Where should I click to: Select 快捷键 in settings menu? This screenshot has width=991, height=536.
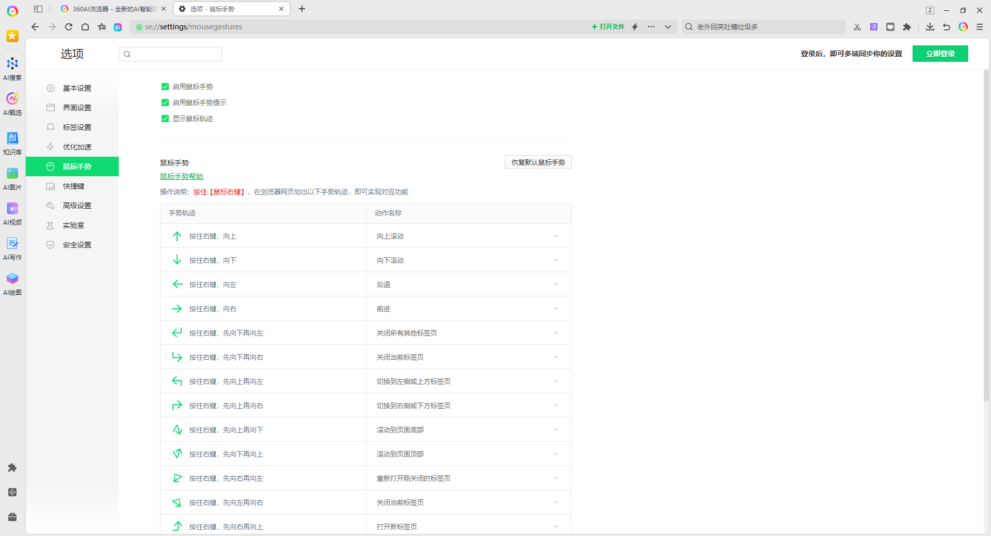(74, 186)
